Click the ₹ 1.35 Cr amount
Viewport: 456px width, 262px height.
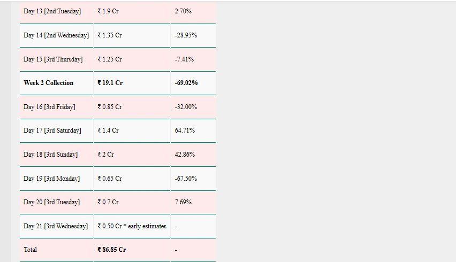coord(110,35)
